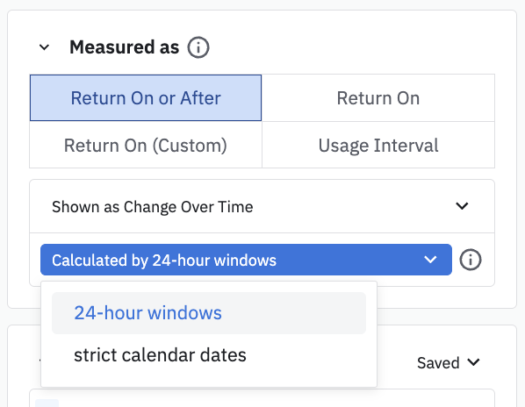Click Calculated by 24-hour windows label text
The height and width of the screenshot is (407, 525).
tap(164, 261)
